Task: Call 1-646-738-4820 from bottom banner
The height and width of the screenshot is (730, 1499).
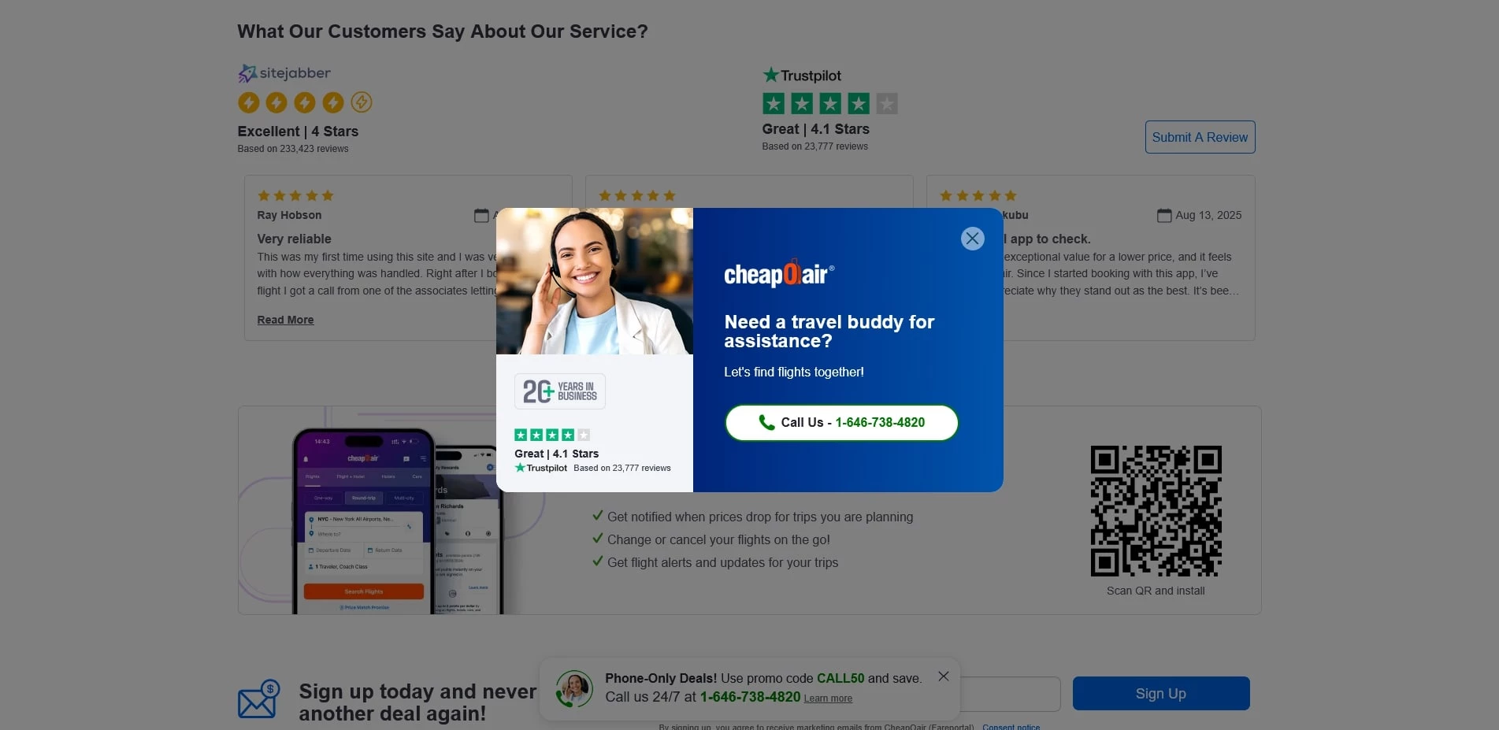Action: [x=750, y=697]
